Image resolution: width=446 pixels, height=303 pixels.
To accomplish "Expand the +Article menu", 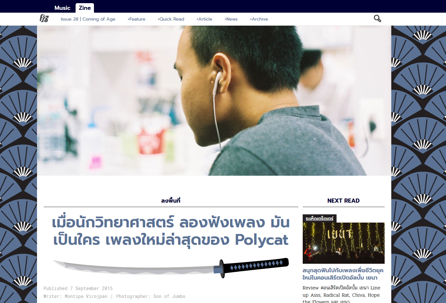I will [204, 19].
